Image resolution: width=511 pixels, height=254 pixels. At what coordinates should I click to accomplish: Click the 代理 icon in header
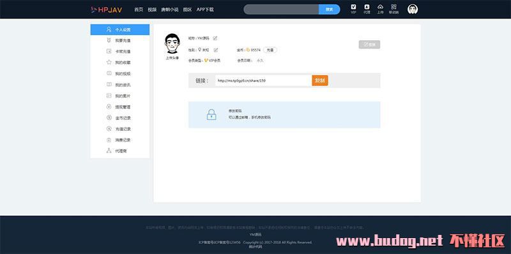[x=367, y=9]
